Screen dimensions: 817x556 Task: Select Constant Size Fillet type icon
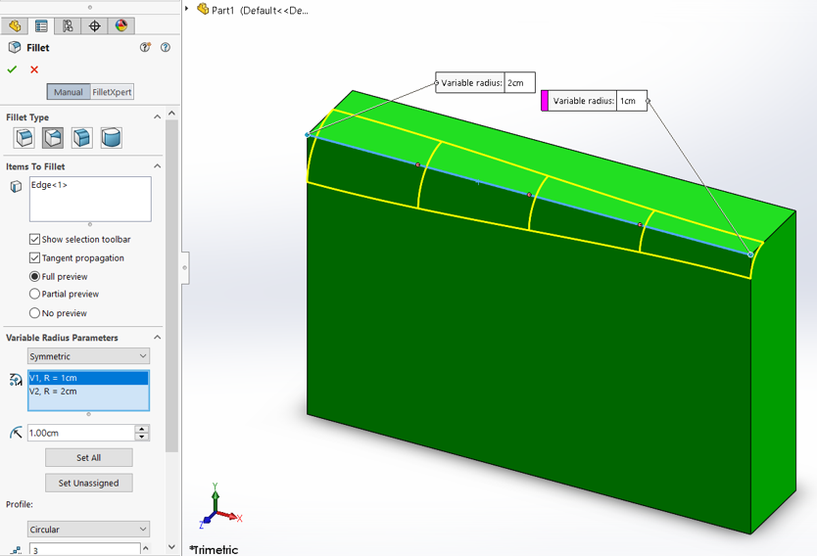point(24,138)
